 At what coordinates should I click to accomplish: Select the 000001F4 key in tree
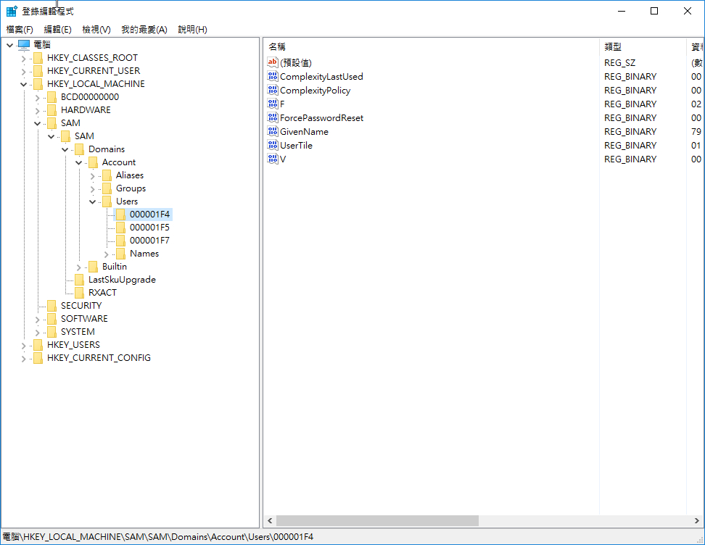pyautogui.click(x=149, y=215)
